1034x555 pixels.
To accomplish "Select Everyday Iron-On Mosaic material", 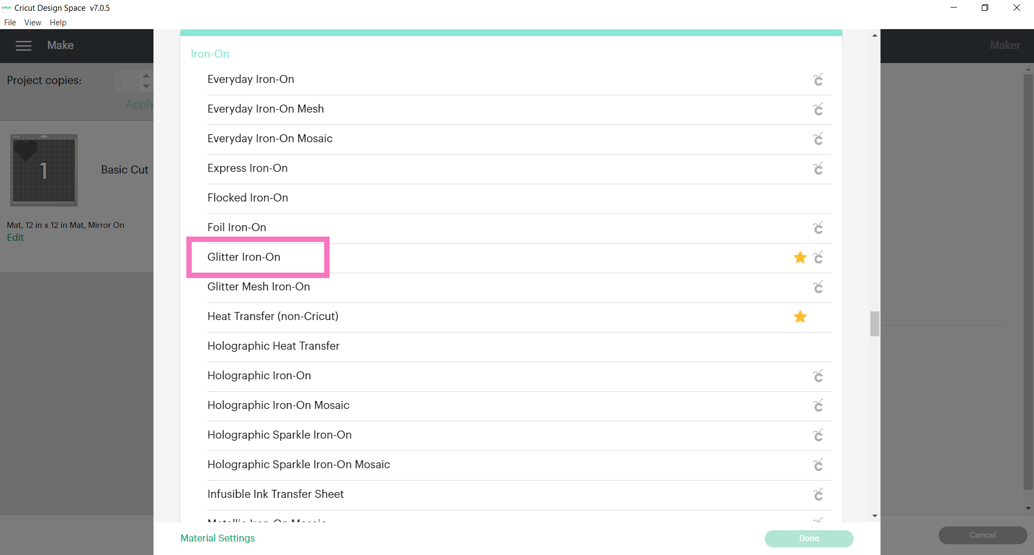I will (519, 139).
